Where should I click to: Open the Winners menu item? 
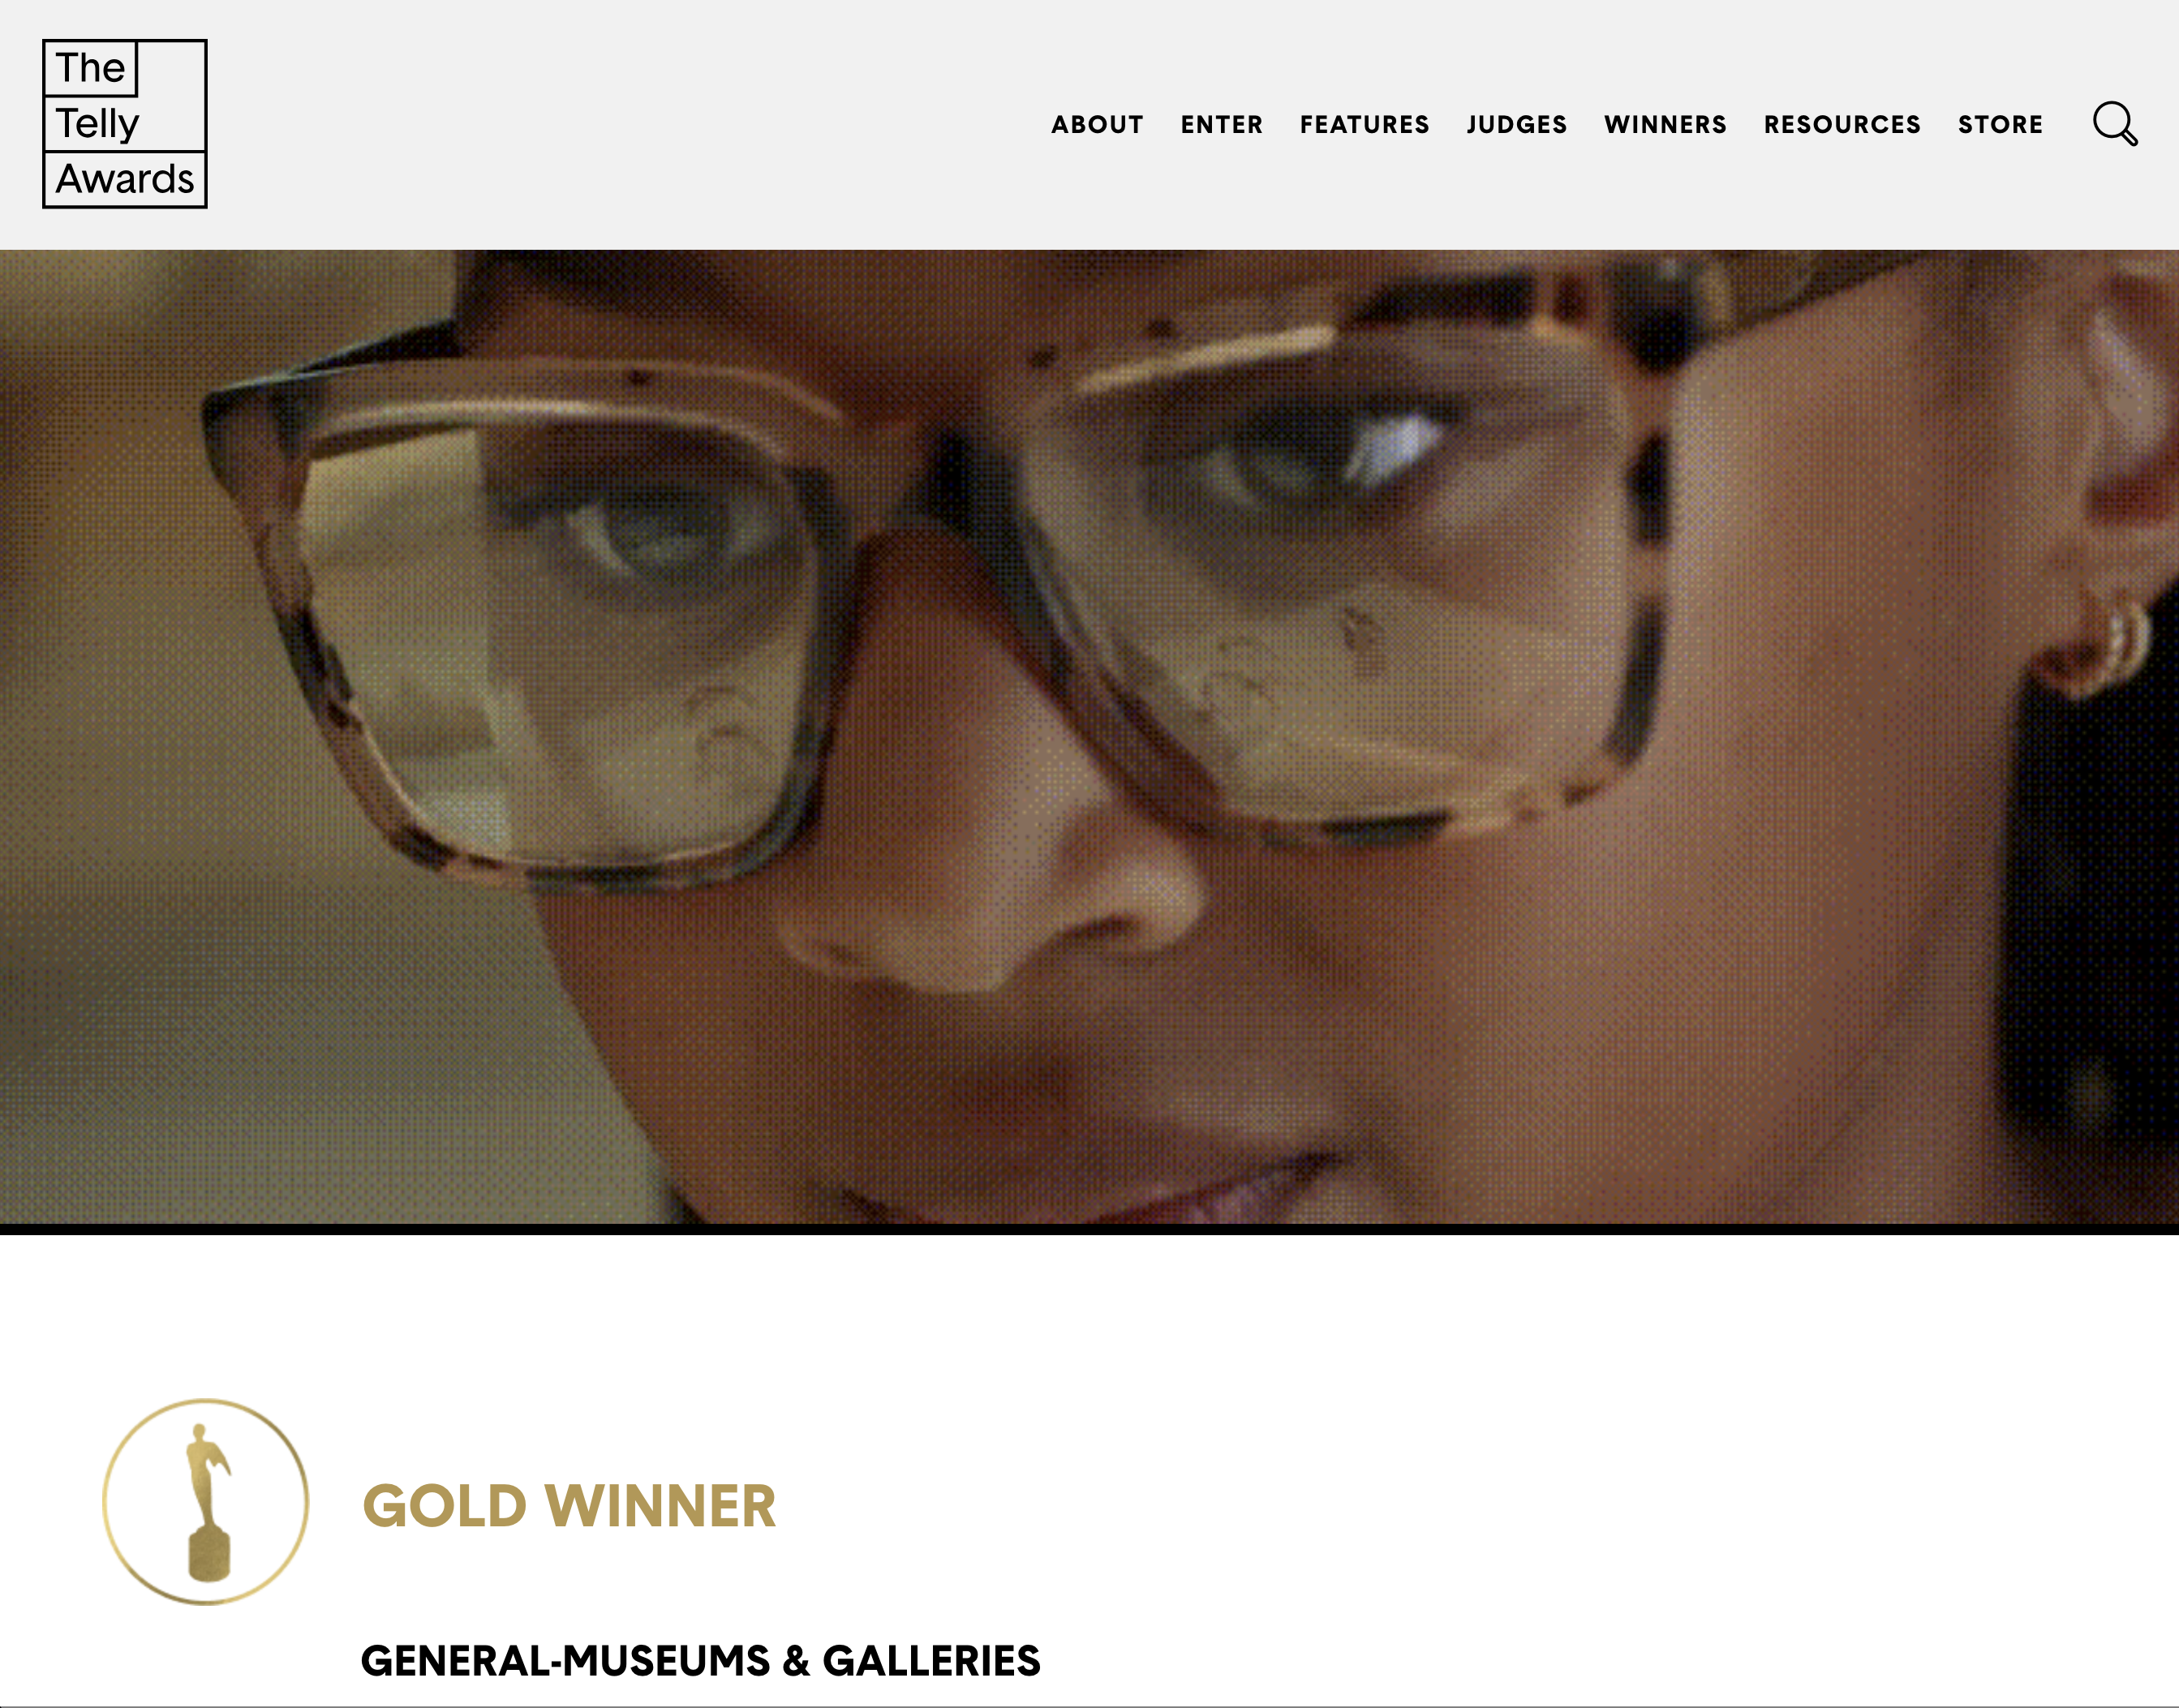pyautogui.click(x=1665, y=125)
